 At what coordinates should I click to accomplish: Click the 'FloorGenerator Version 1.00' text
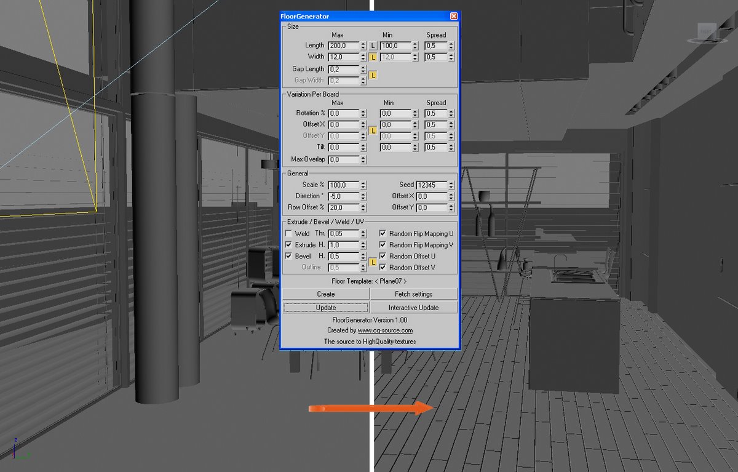pos(369,320)
